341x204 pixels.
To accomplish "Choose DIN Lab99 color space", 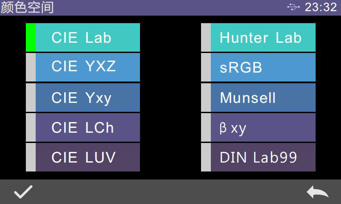I will (x=263, y=157).
